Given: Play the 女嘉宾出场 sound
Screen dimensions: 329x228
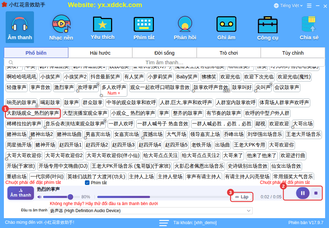Looking at the screenshot, I should (x=127, y=134).
